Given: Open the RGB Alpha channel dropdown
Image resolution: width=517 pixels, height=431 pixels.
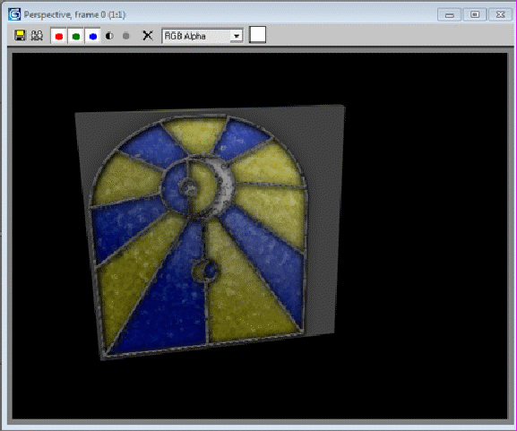Looking at the screenshot, I should (202, 36).
